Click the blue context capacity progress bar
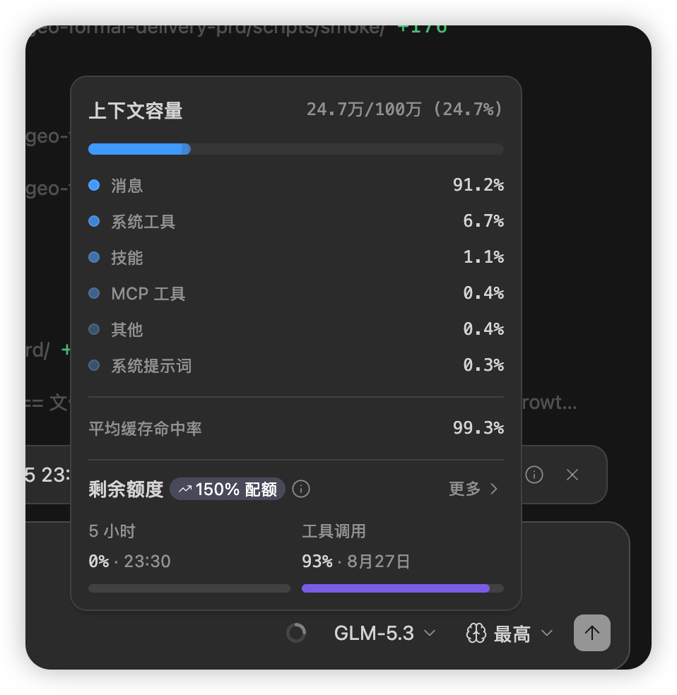The height and width of the screenshot is (695, 677). [x=296, y=149]
